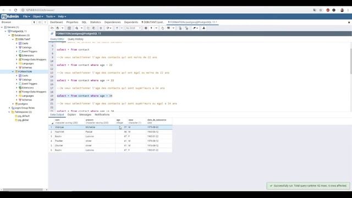Switch to the Notifications tab
This screenshot has height=198, width=352.
(x=102, y=114)
